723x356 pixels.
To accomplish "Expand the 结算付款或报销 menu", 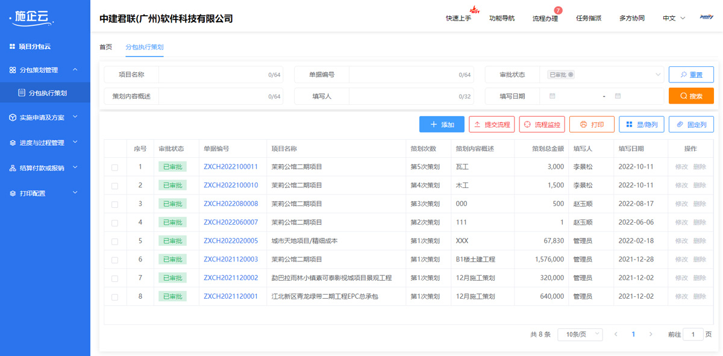I will (75, 167).
